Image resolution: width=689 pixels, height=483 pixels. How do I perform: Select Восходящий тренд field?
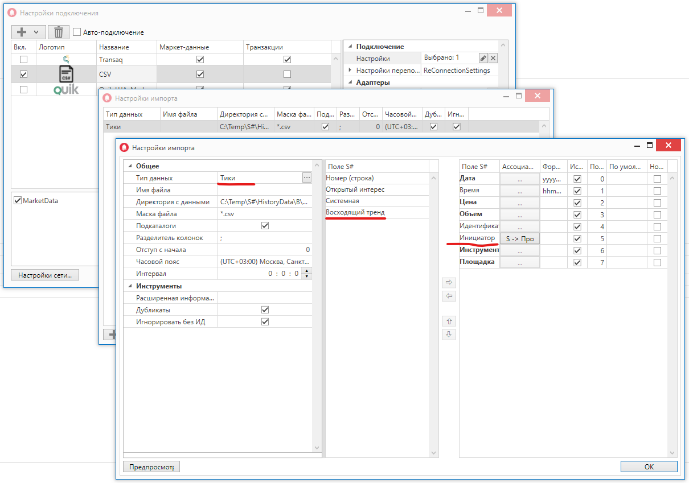376,212
